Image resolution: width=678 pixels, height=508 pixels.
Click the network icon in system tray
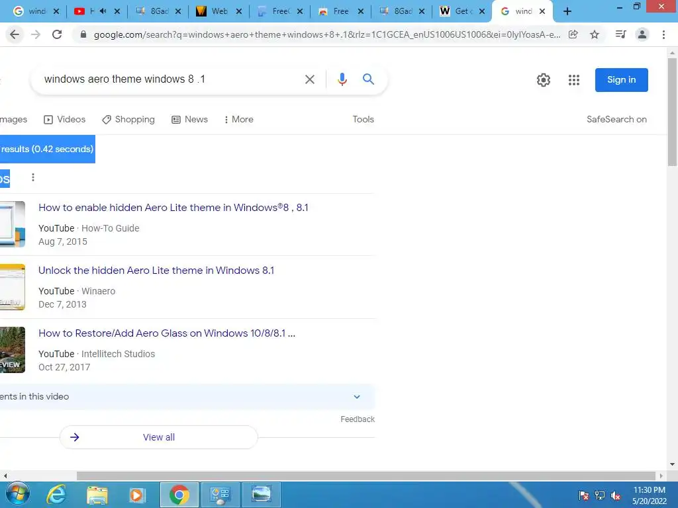600,495
